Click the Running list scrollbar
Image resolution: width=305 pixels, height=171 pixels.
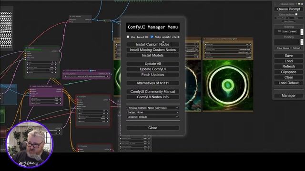(x=302, y=32)
